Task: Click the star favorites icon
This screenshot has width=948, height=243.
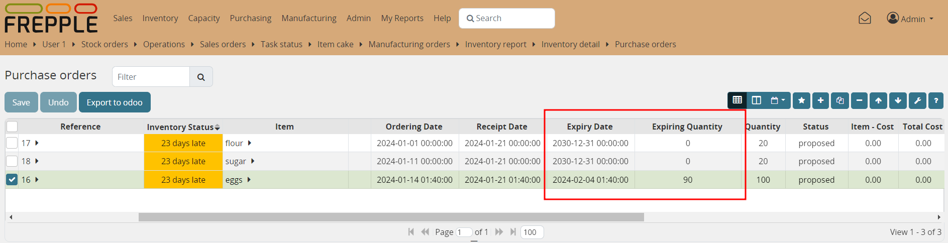Action: 801,100
